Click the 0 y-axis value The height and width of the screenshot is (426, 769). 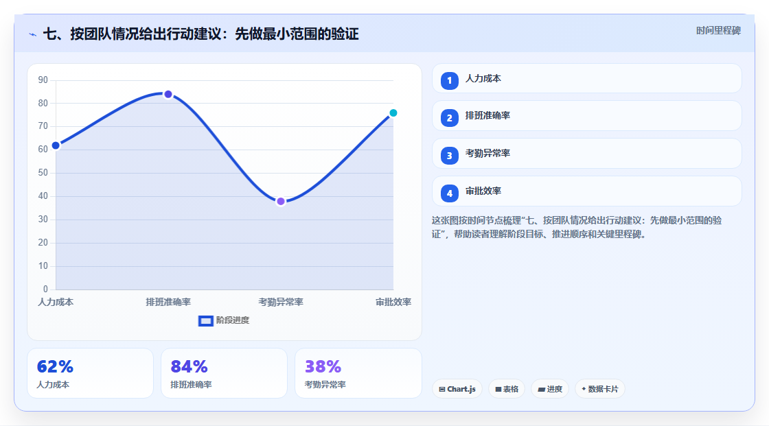coord(45,289)
